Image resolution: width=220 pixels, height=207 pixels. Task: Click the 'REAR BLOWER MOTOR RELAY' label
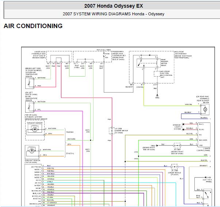tap(164, 62)
